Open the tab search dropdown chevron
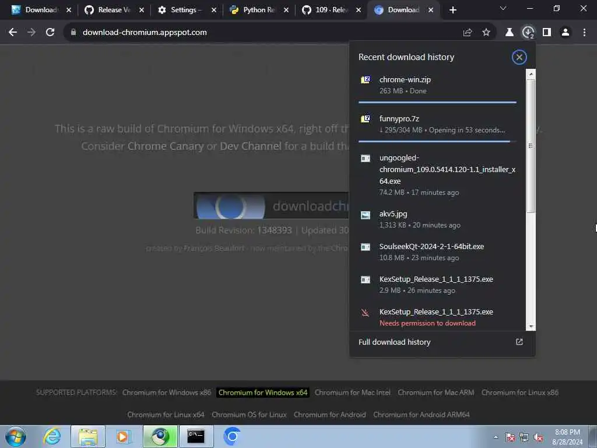 point(503,8)
